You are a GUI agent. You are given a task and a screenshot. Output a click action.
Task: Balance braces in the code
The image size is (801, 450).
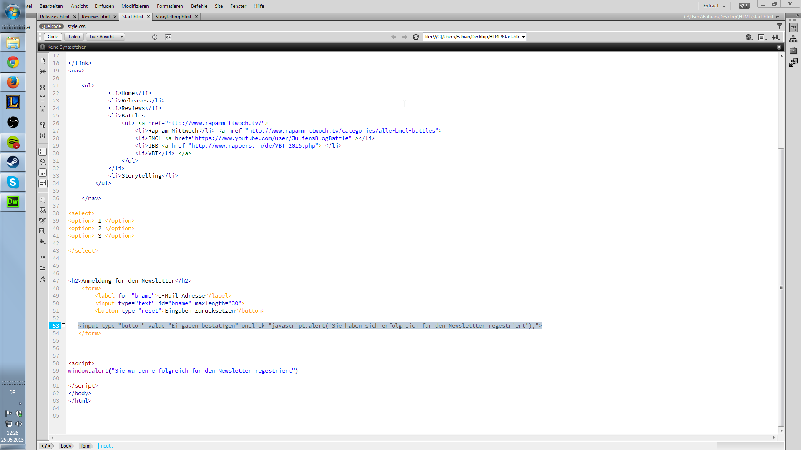tap(43, 135)
